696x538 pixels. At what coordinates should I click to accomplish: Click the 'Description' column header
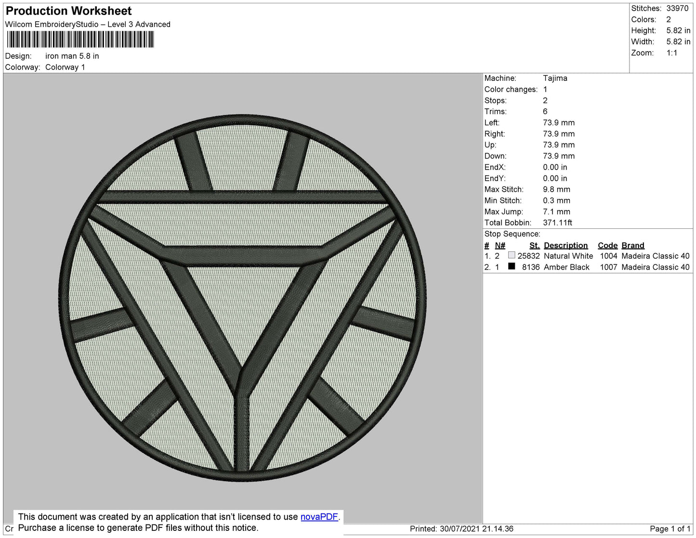coord(566,245)
